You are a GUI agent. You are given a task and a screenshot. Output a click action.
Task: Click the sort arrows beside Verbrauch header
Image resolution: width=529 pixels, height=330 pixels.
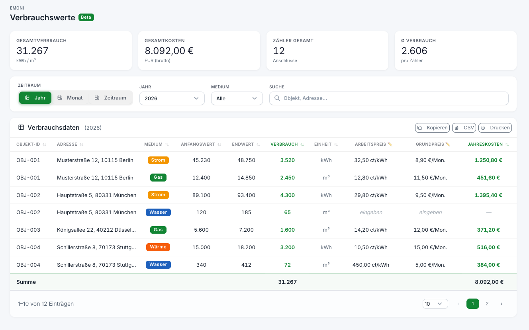[x=302, y=144]
